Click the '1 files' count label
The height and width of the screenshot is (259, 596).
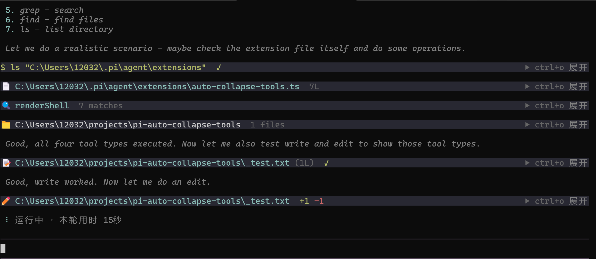(267, 125)
